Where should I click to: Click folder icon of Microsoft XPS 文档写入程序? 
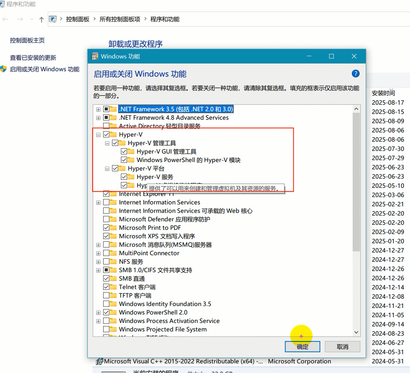pyautogui.click(x=113, y=236)
